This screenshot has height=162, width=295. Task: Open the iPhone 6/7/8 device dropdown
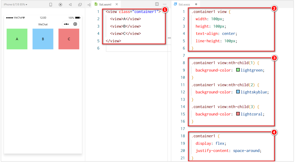pos(15,4)
